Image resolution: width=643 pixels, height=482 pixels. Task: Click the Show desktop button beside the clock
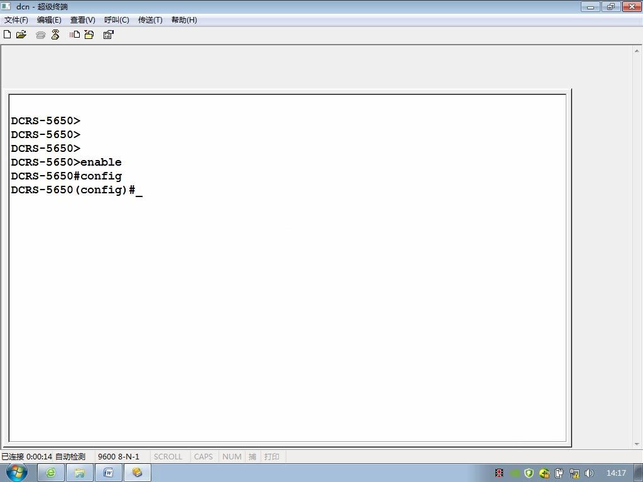[639, 473]
